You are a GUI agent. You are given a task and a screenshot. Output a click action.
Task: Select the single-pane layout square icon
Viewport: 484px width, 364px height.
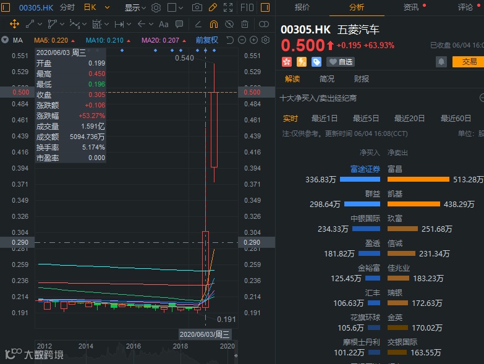[x=172, y=7]
